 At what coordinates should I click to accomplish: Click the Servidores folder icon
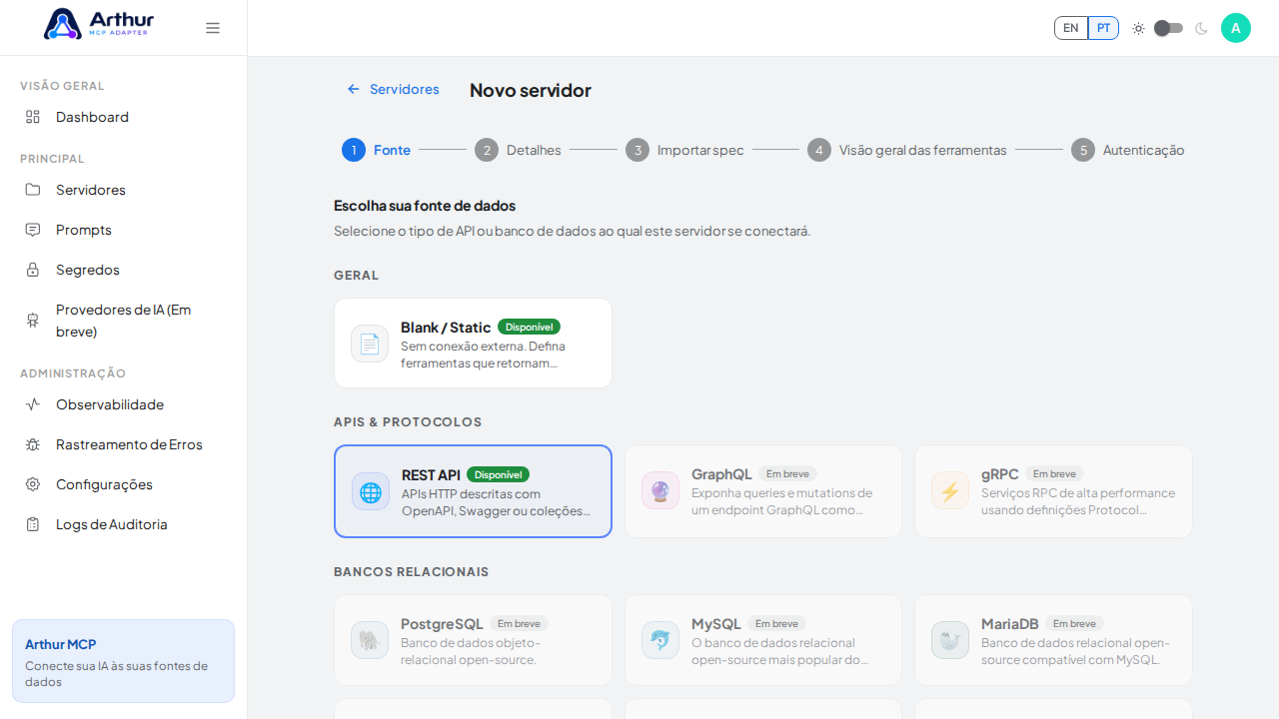[x=33, y=190]
